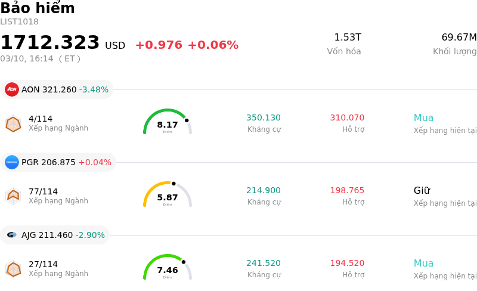Click the Progressive (PGR) logo icon
The image size is (477, 291).
[12, 162]
